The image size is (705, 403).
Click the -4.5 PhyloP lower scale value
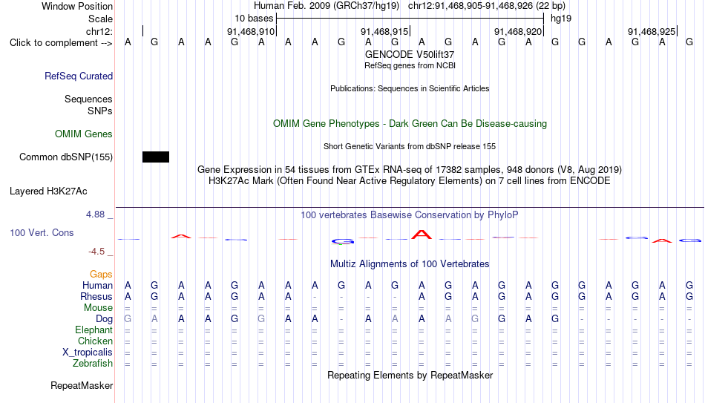pos(96,252)
